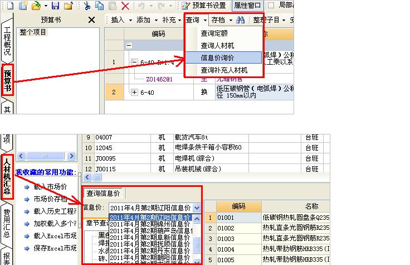Collapse row 1 item 6-40 R*1.4

(x=134, y=62)
